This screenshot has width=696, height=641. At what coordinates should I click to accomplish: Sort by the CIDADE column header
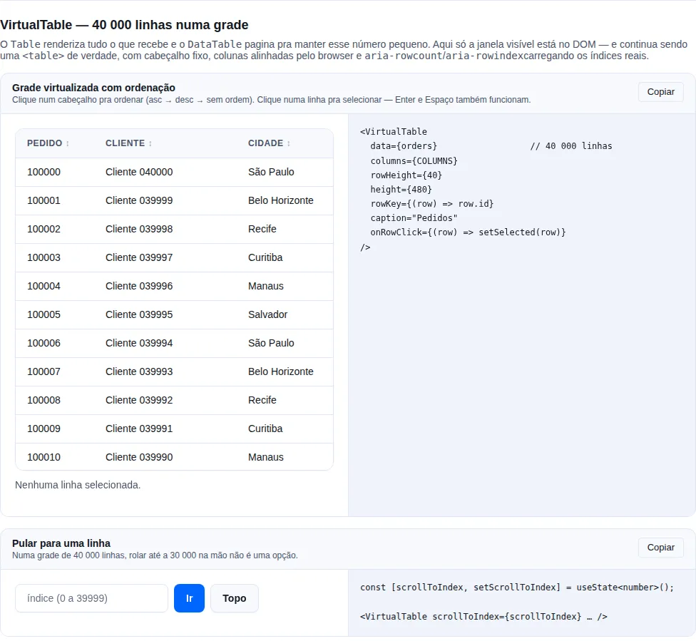(x=269, y=143)
